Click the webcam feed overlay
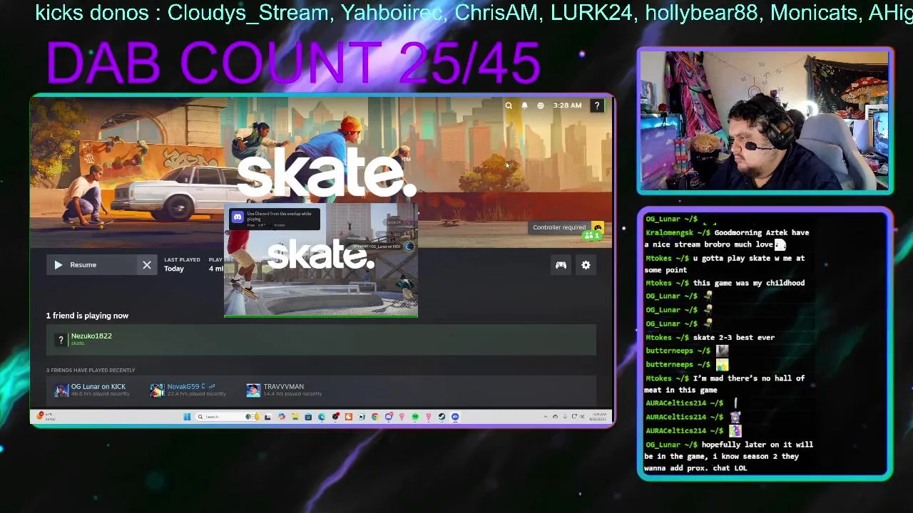Image resolution: width=913 pixels, height=513 pixels. (x=765, y=121)
